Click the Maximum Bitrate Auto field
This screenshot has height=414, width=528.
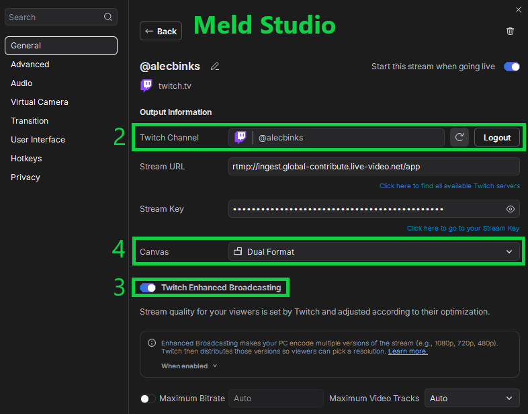click(276, 398)
